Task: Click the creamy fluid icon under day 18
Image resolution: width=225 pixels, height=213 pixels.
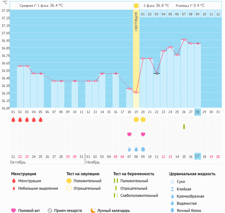Action: [129, 149]
